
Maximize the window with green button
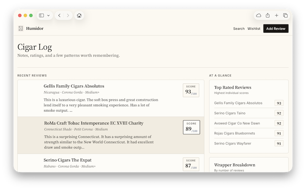click(31, 15)
